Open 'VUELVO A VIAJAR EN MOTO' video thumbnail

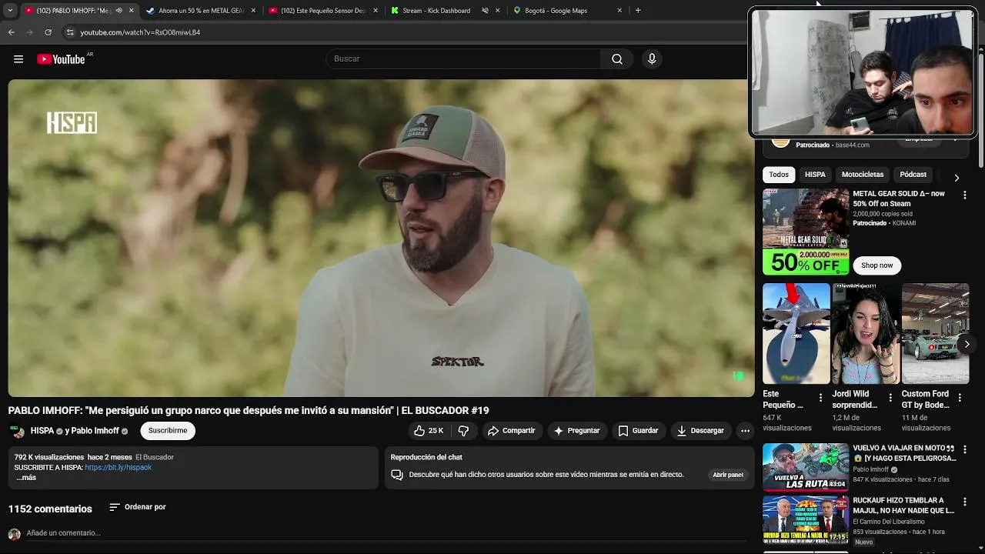(806, 467)
